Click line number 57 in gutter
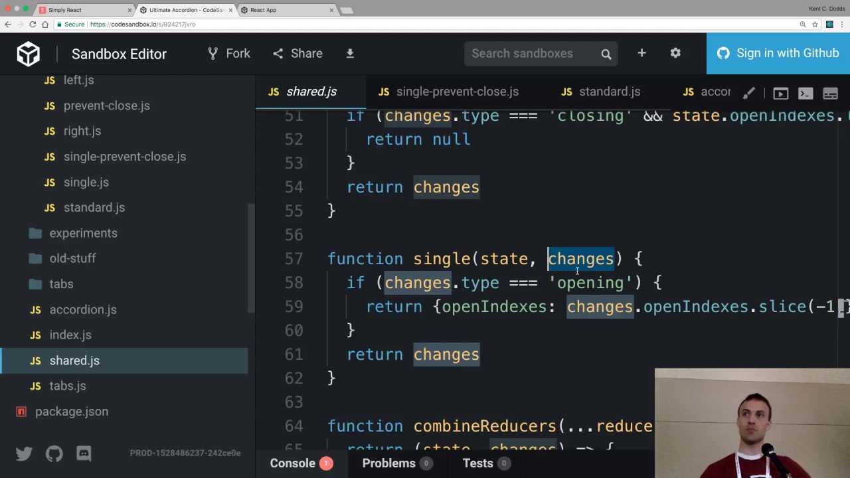The width and height of the screenshot is (850, 478). [x=294, y=259]
